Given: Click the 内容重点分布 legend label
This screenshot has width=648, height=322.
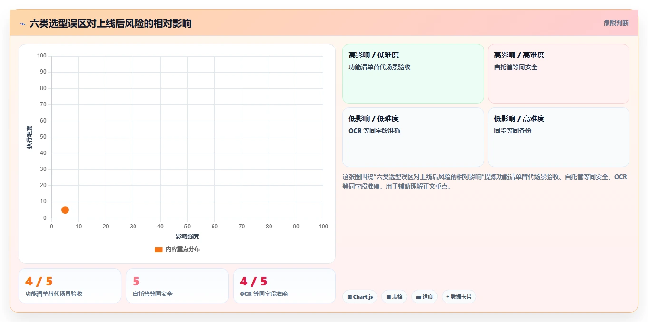Looking at the screenshot, I should 183,249.
